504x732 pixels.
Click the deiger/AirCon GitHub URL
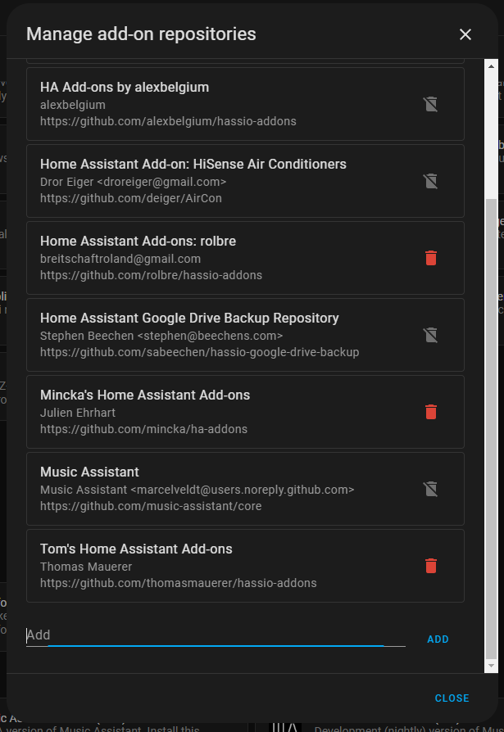pyautogui.click(x=131, y=198)
